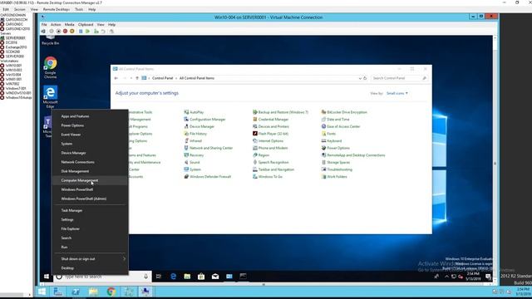Open Internet Options in Control Panel
The height and width of the screenshot is (299, 532).
(x=268, y=140)
